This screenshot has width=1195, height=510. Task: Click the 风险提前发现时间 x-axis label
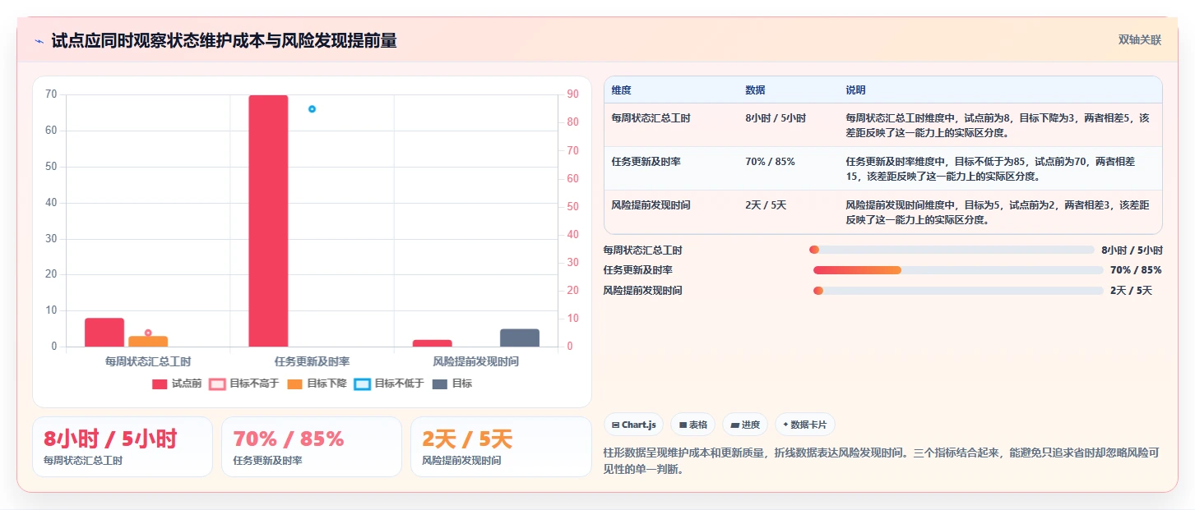[x=476, y=361]
